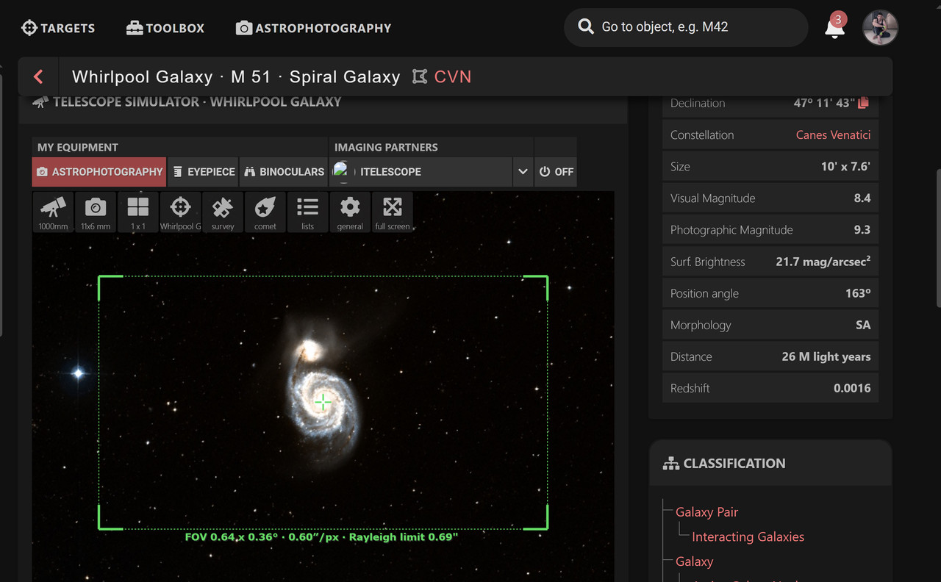The image size is (941, 582).
Task: Enter full screen mode
Action: point(392,212)
